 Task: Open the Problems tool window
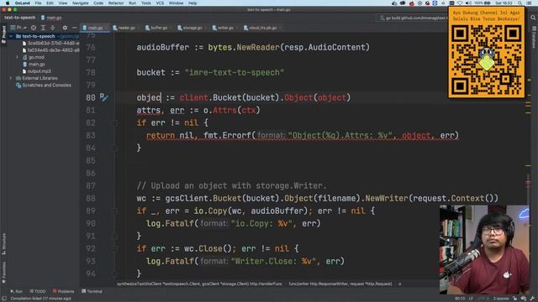(x=63, y=291)
